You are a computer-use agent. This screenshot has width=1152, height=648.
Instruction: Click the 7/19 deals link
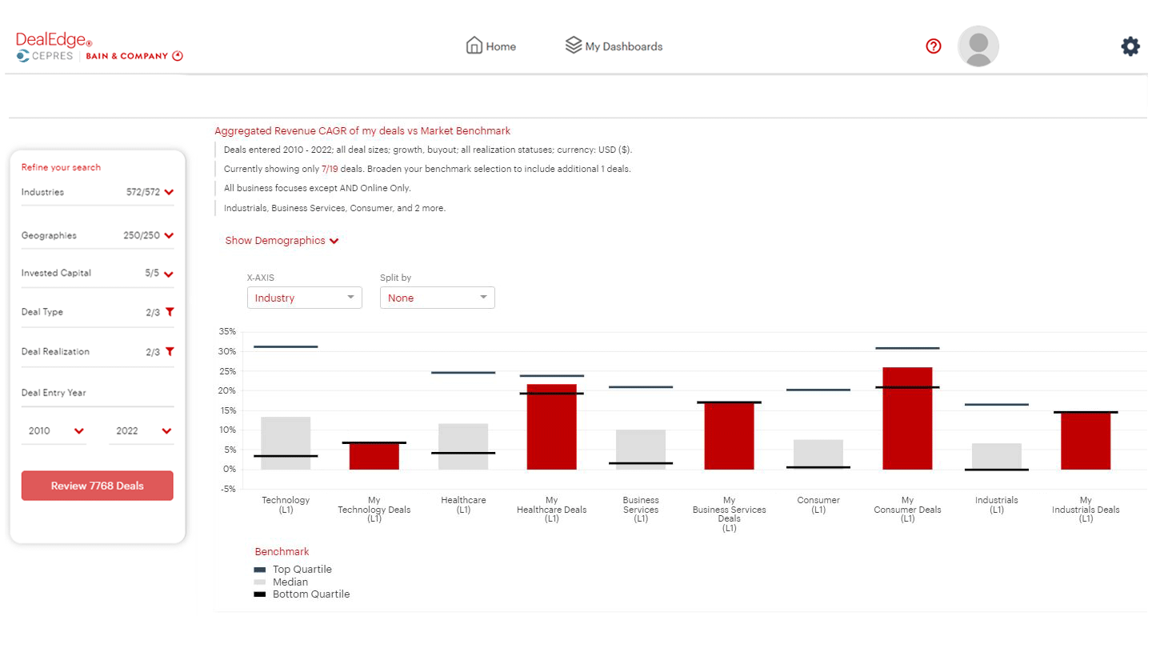[x=330, y=169]
